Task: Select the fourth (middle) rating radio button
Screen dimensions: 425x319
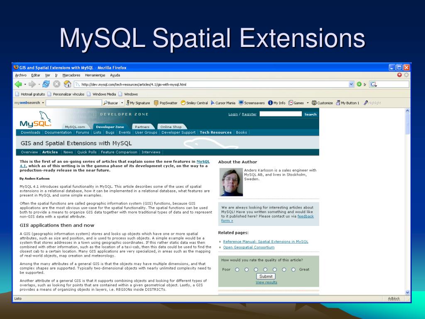Action: coord(265,270)
